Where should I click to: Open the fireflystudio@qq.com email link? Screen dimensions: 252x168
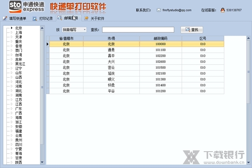[177, 10]
